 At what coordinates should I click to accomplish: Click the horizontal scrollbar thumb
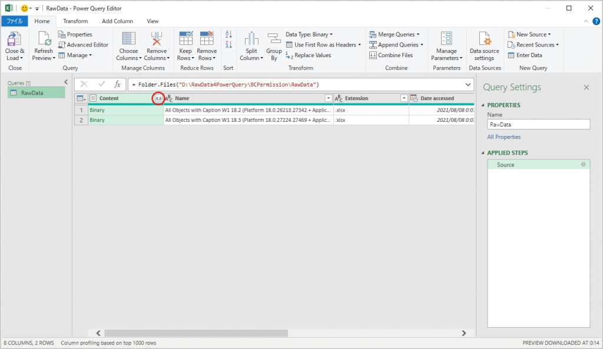pos(196,333)
